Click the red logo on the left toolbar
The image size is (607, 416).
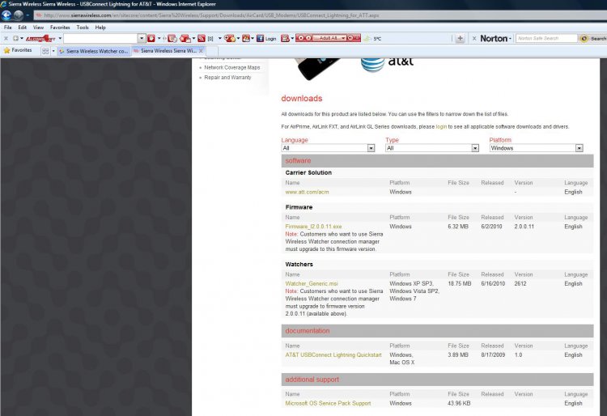41,38
